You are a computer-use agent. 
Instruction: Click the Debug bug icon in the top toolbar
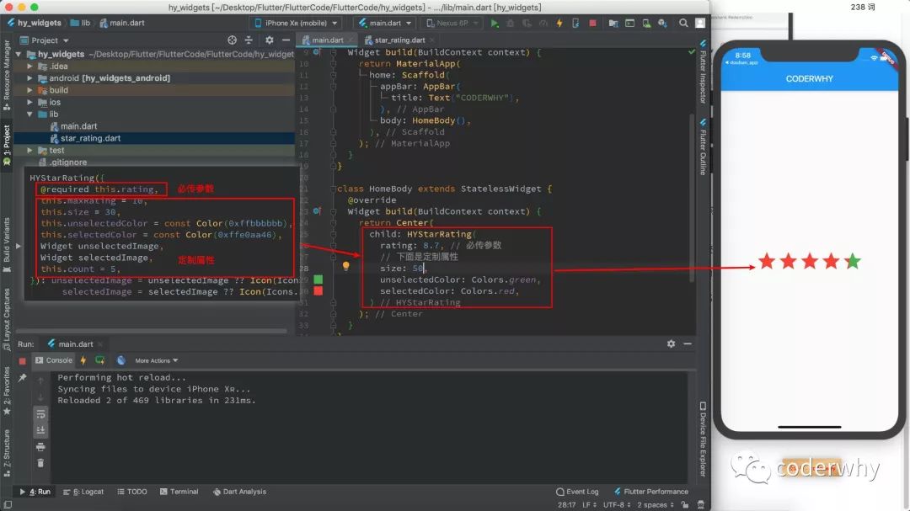tap(511, 24)
